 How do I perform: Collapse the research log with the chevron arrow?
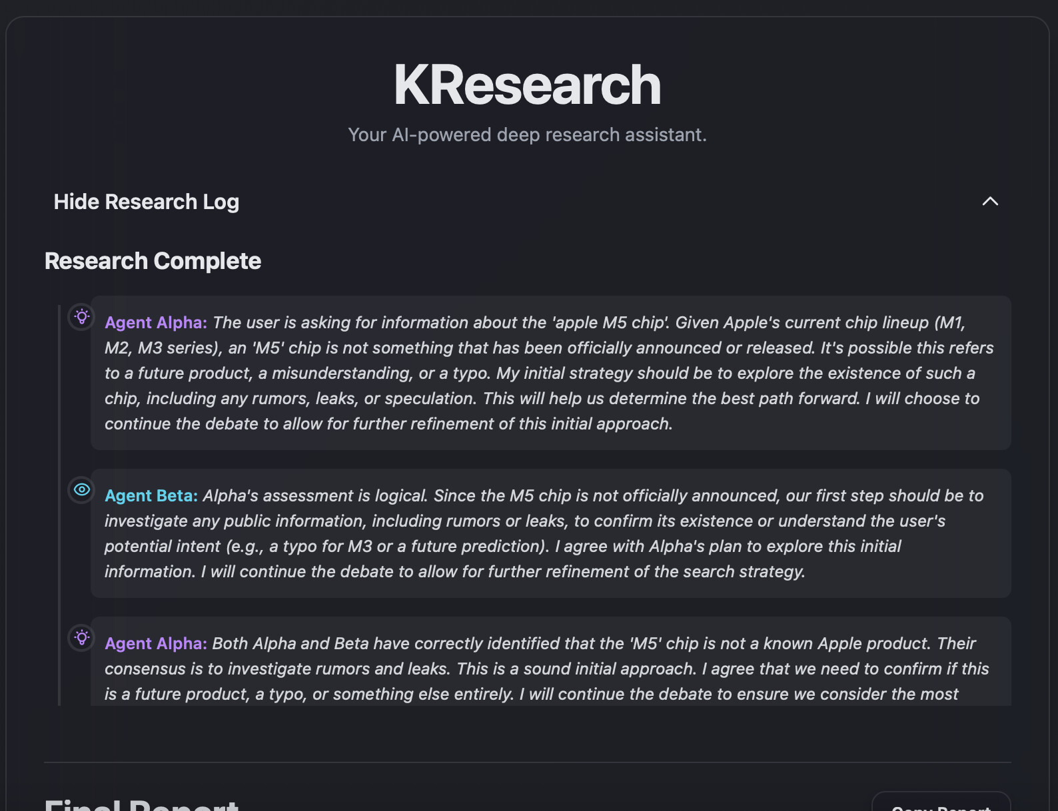[x=990, y=201]
